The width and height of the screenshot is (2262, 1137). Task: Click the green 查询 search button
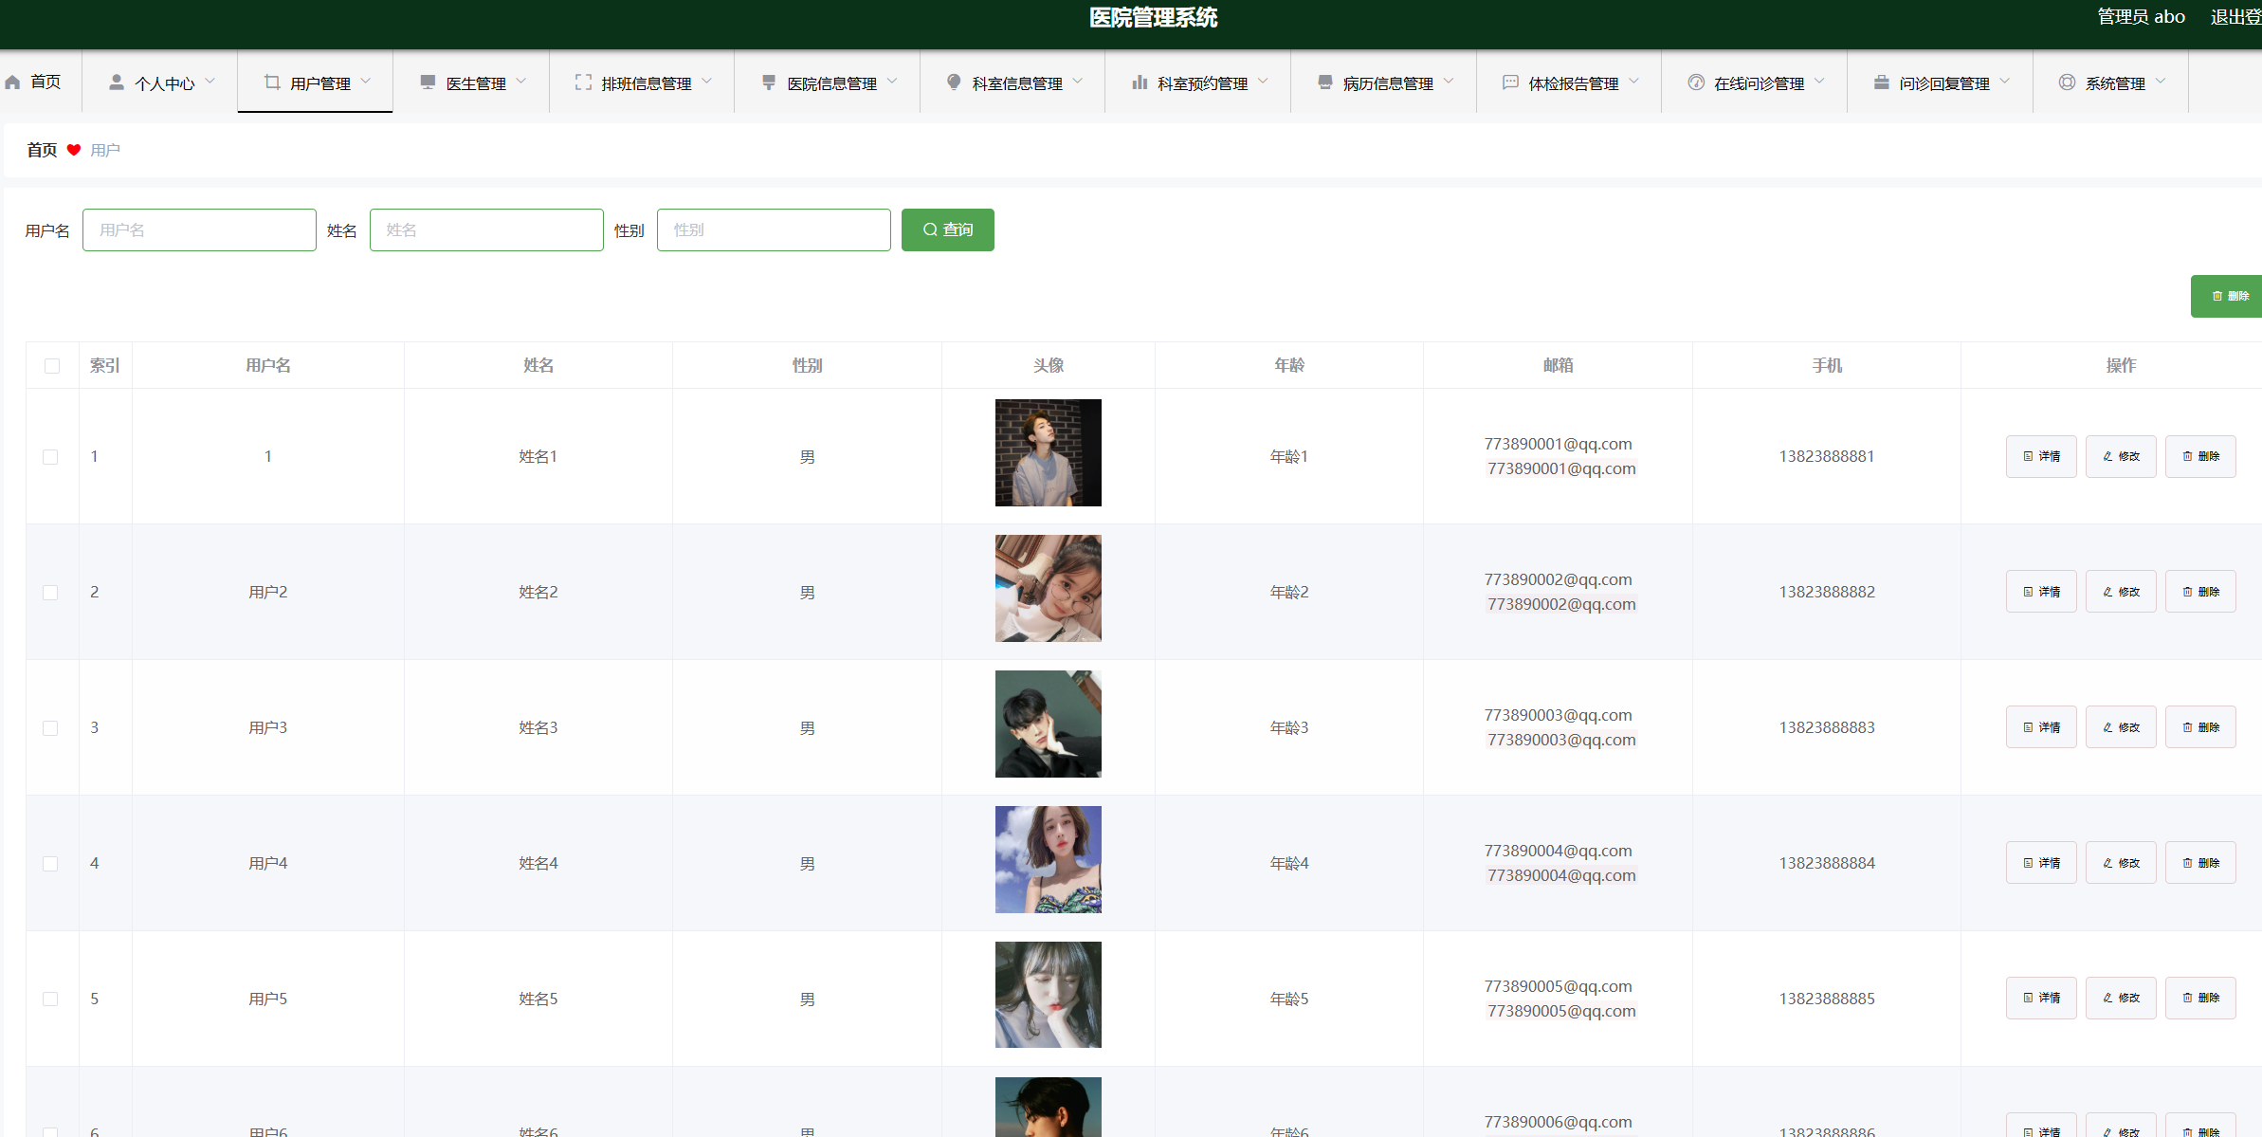pos(947,229)
